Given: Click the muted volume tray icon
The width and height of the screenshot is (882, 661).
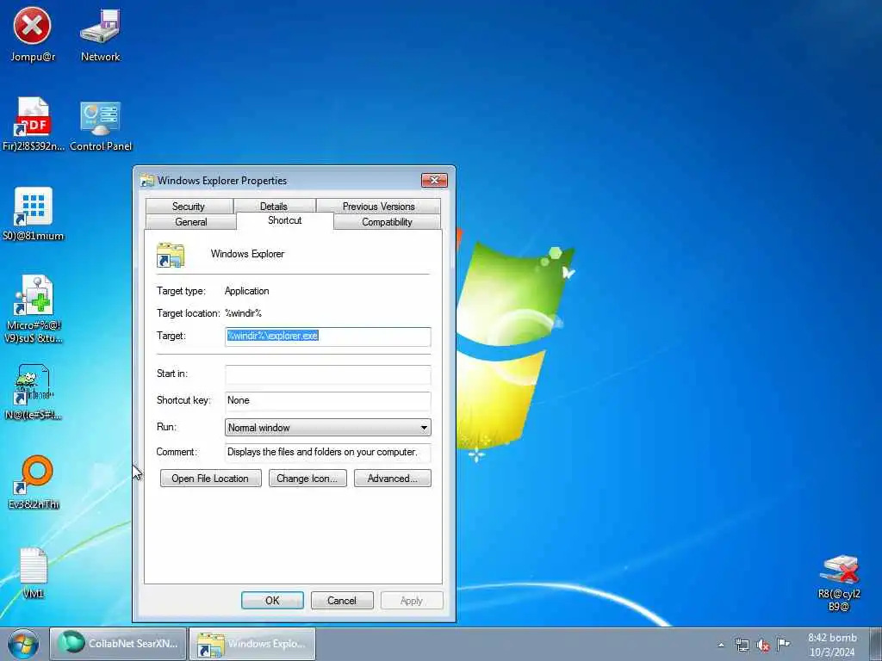Looking at the screenshot, I should pos(763,645).
